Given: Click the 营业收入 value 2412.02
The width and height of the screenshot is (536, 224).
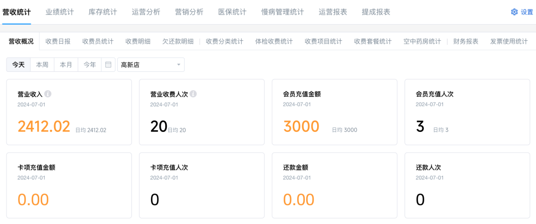Looking at the screenshot, I should click(44, 126).
